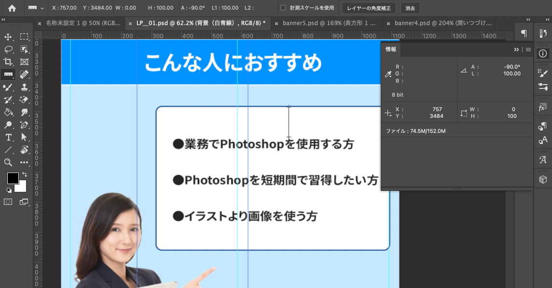Select the Zoom tool

(8, 162)
